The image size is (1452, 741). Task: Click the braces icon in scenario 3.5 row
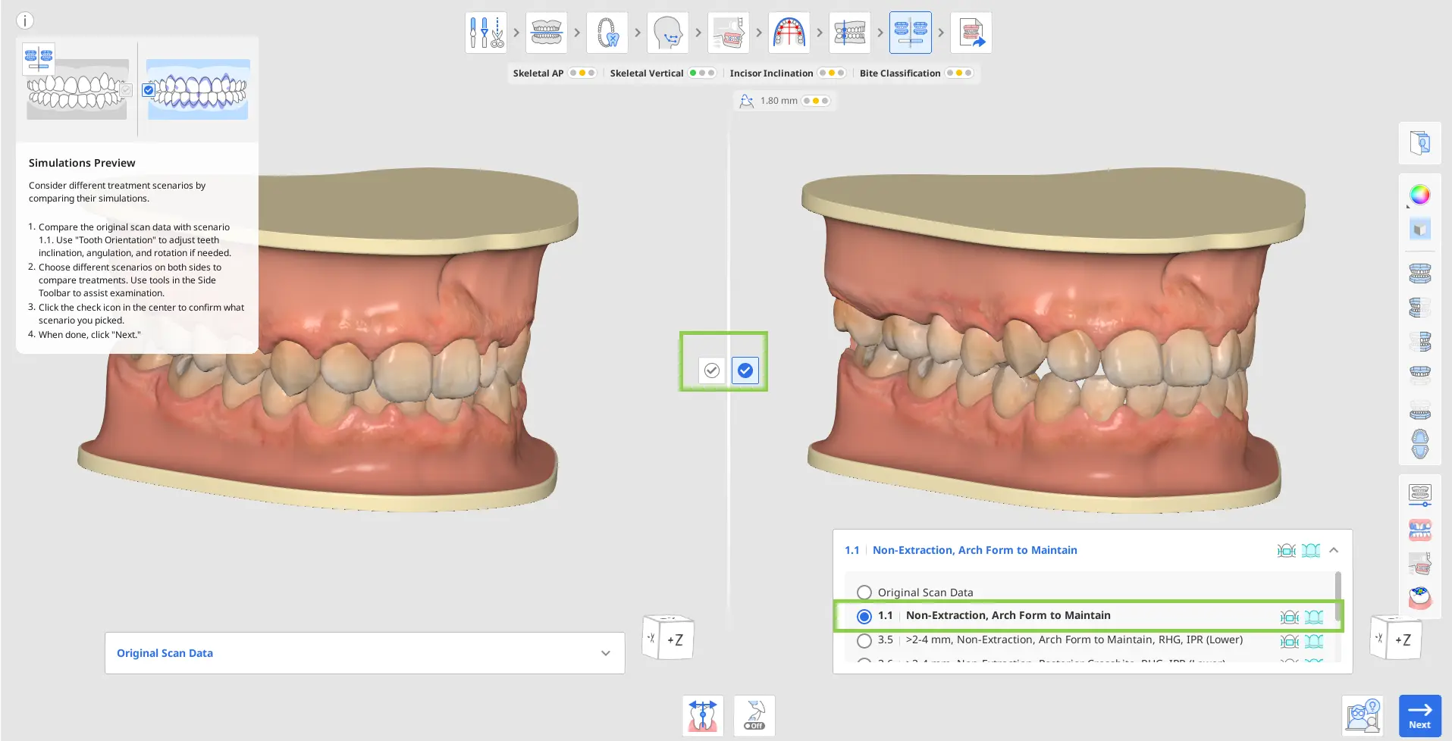[1289, 641]
